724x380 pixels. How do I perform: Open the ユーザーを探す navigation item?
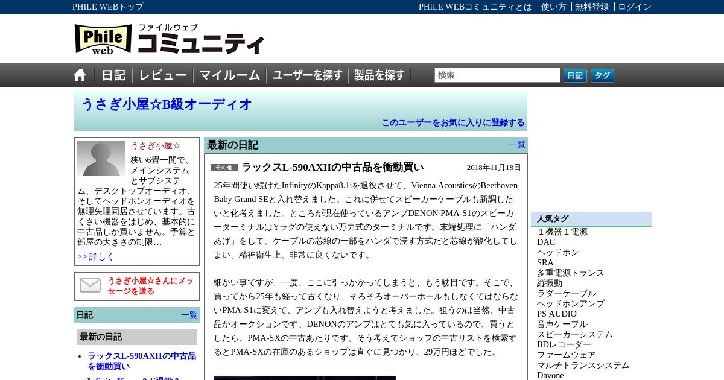point(308,75)
